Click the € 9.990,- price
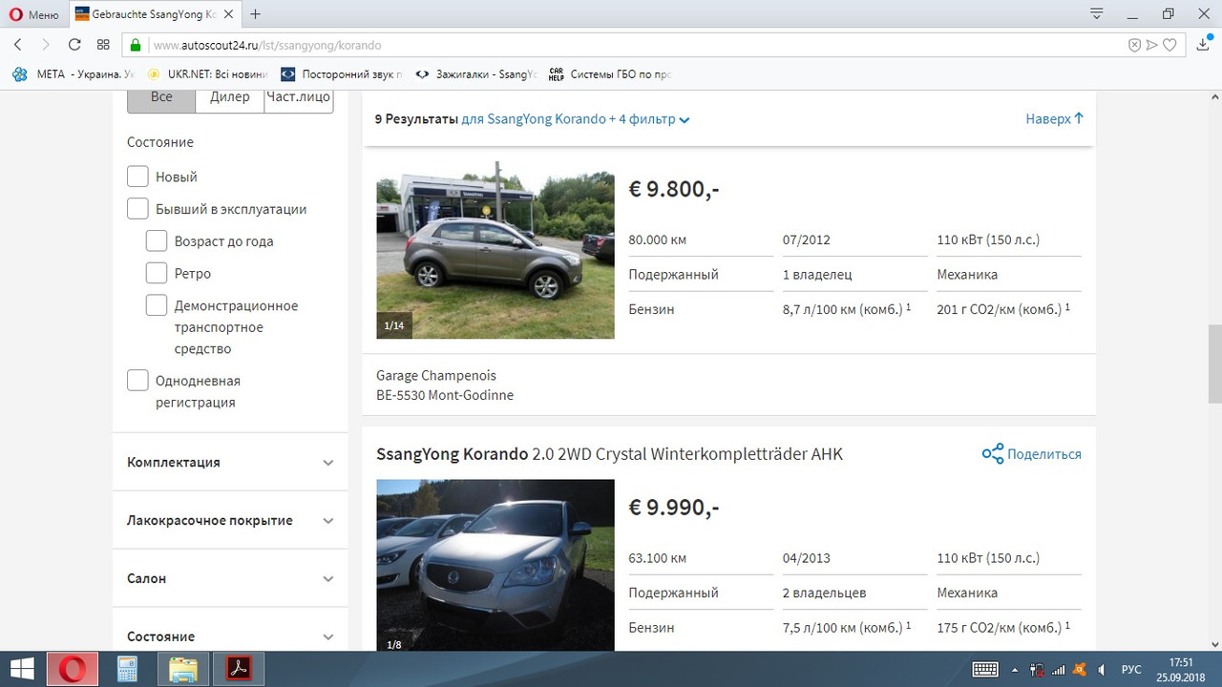This screenshot has width=1222, height=687. click(674, 507)
